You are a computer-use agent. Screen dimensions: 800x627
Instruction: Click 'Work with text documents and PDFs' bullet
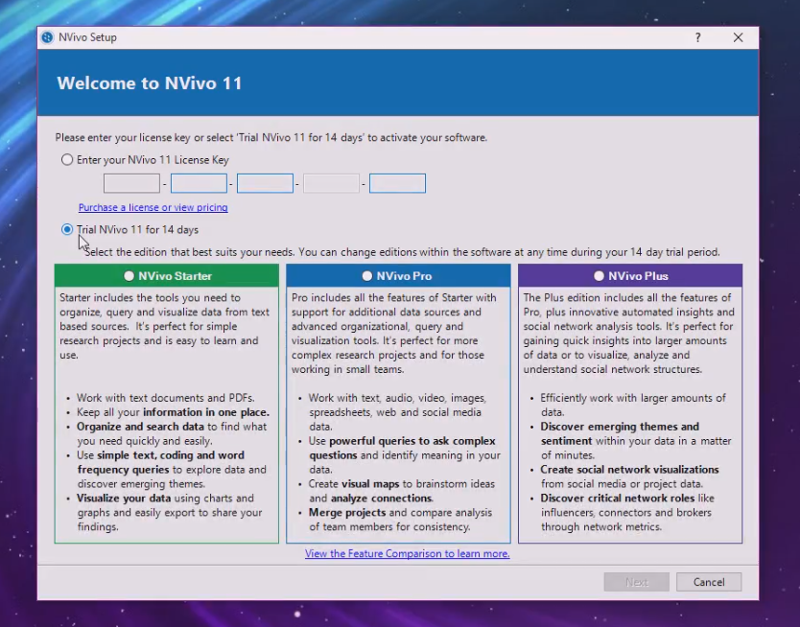pos(165,398)
